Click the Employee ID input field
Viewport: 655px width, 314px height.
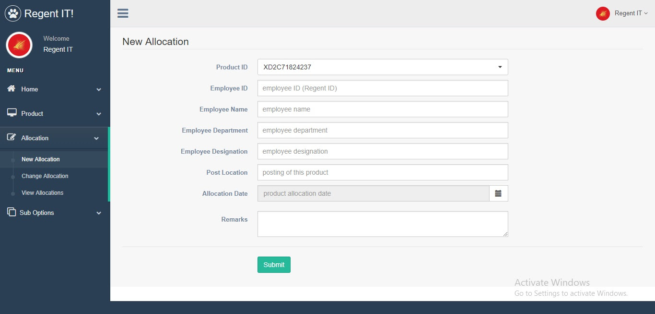(383, 88)
